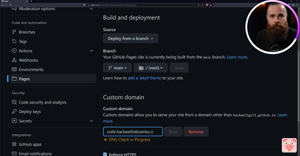Expand the Secrets section chevron
The width and height of the screenshot is (300, 156).
[91, 121]
